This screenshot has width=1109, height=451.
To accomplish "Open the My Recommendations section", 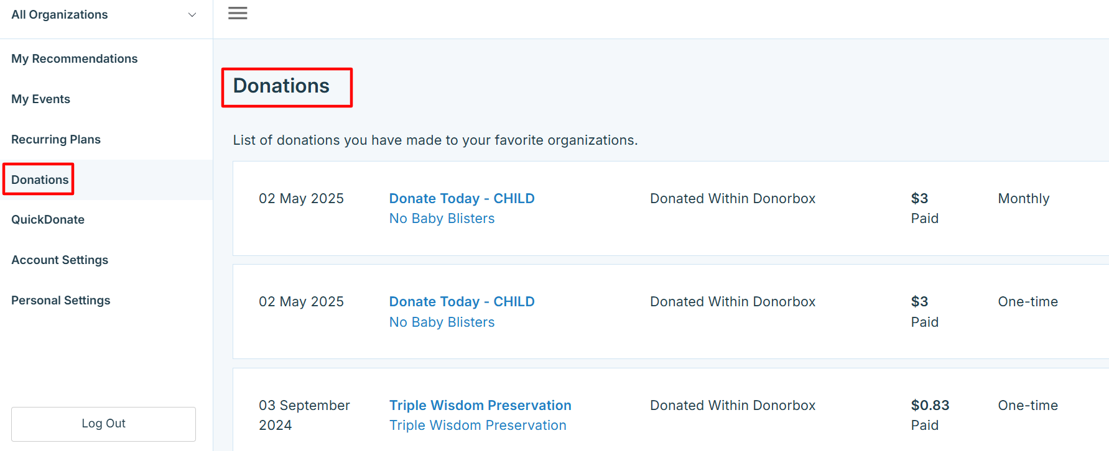I will click(x=74, y=58).
